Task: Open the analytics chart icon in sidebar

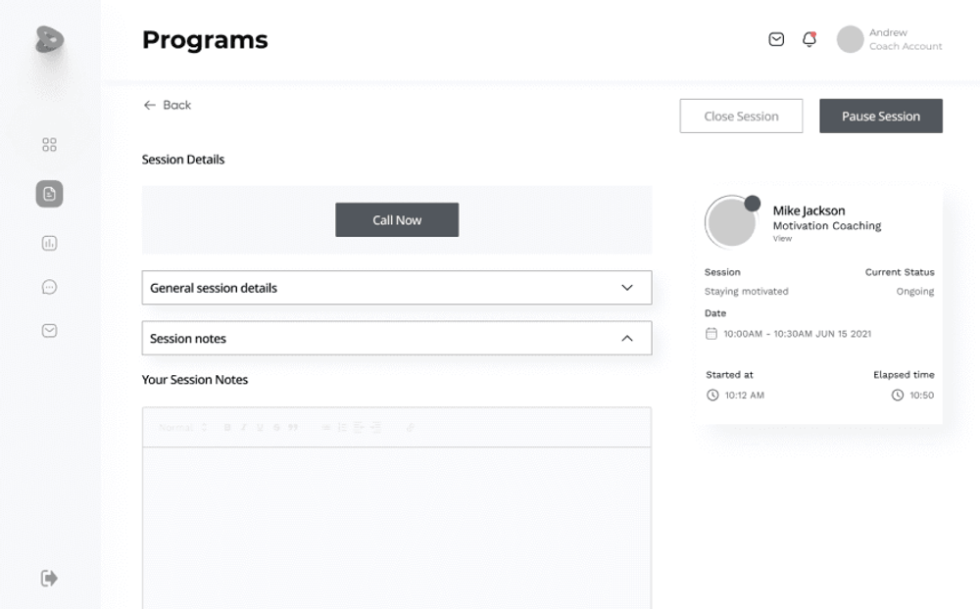Action: tap(49, 243)
